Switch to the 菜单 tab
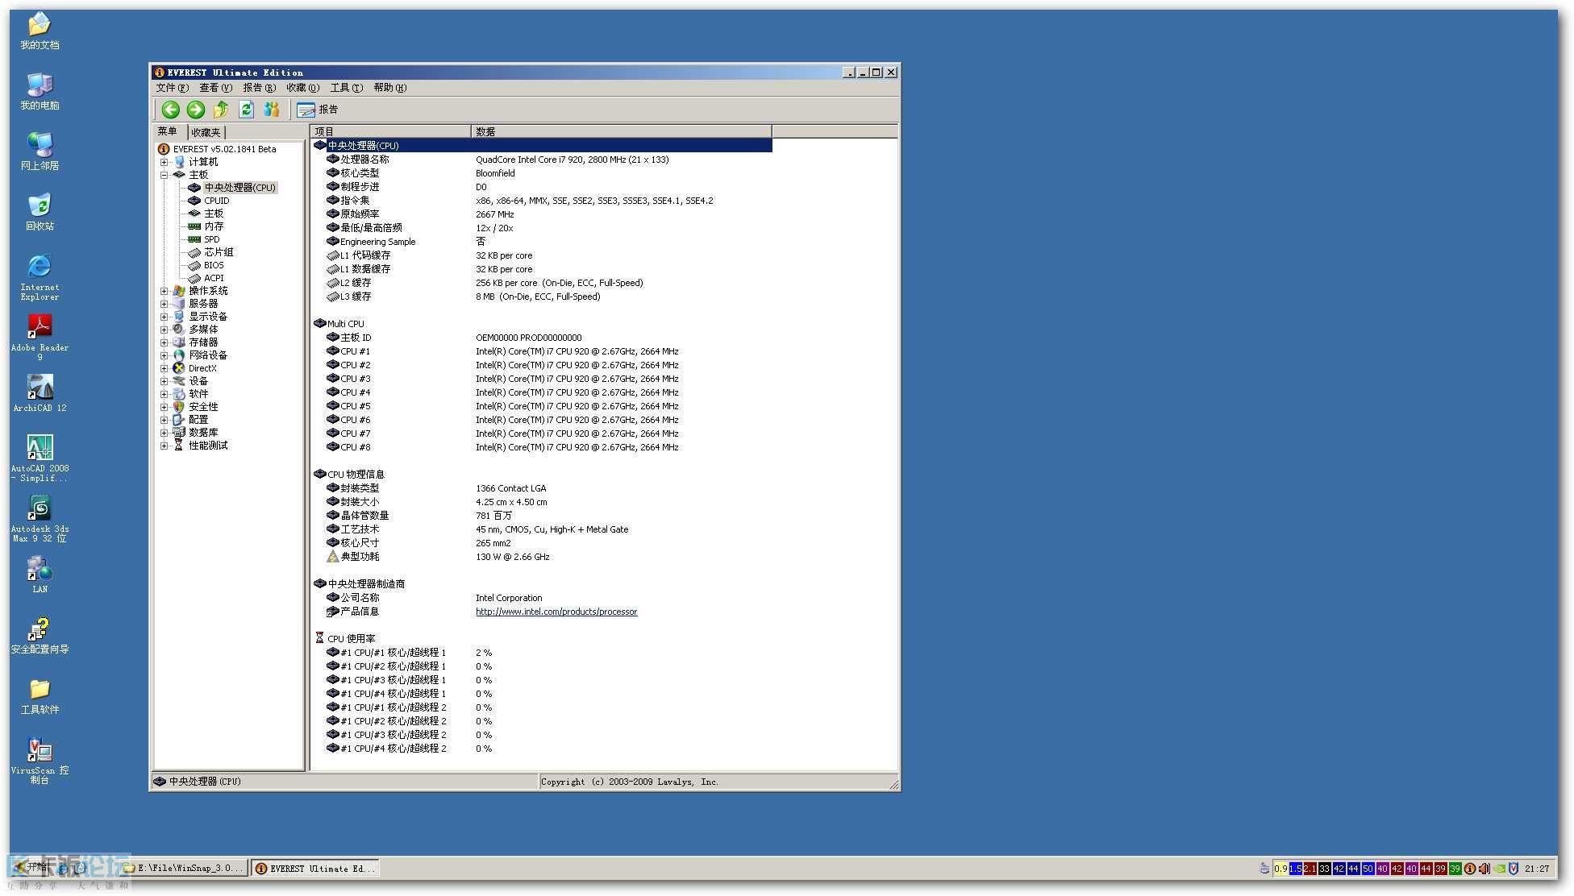The height and width of the screenshot is (896, 1574). (168, 131)
